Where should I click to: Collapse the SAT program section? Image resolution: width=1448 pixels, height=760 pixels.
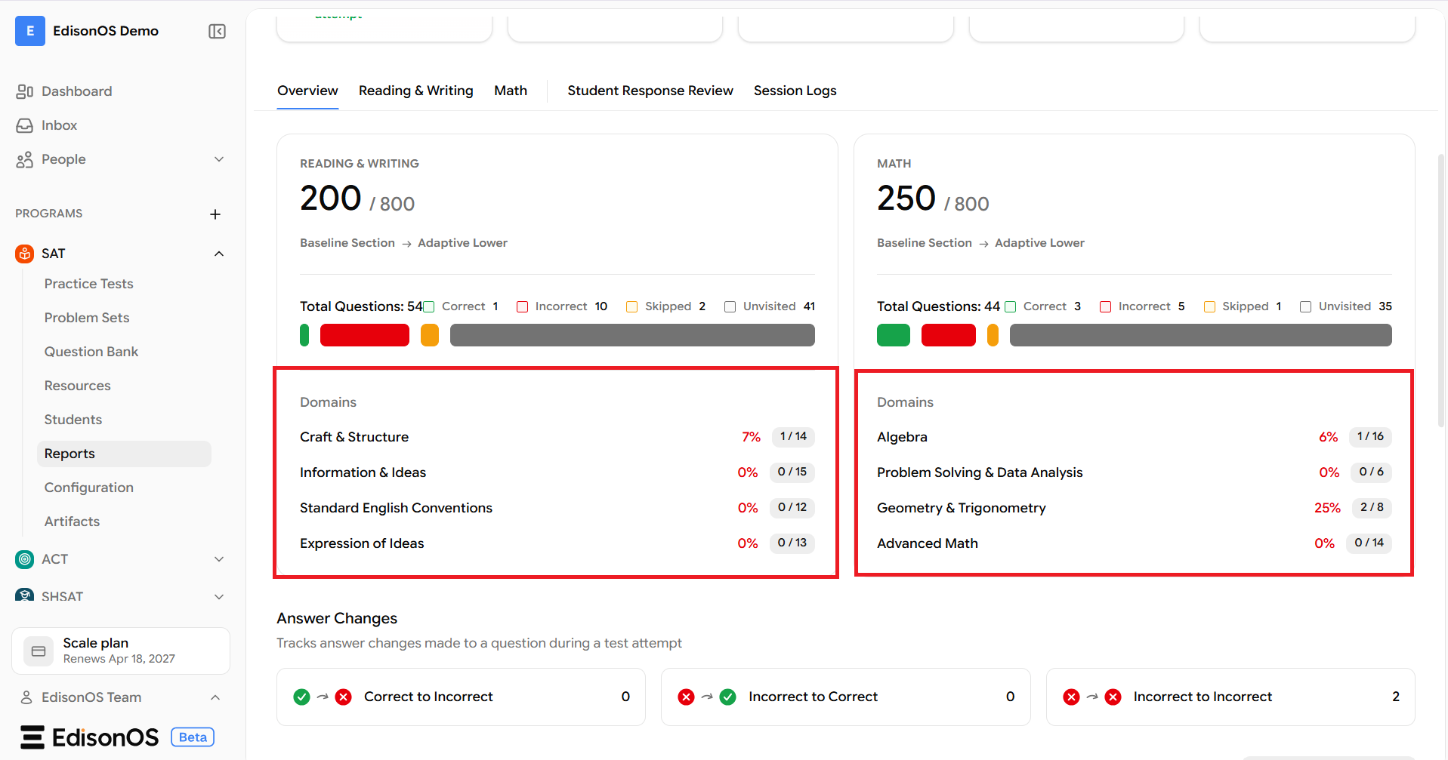[219, 254]
